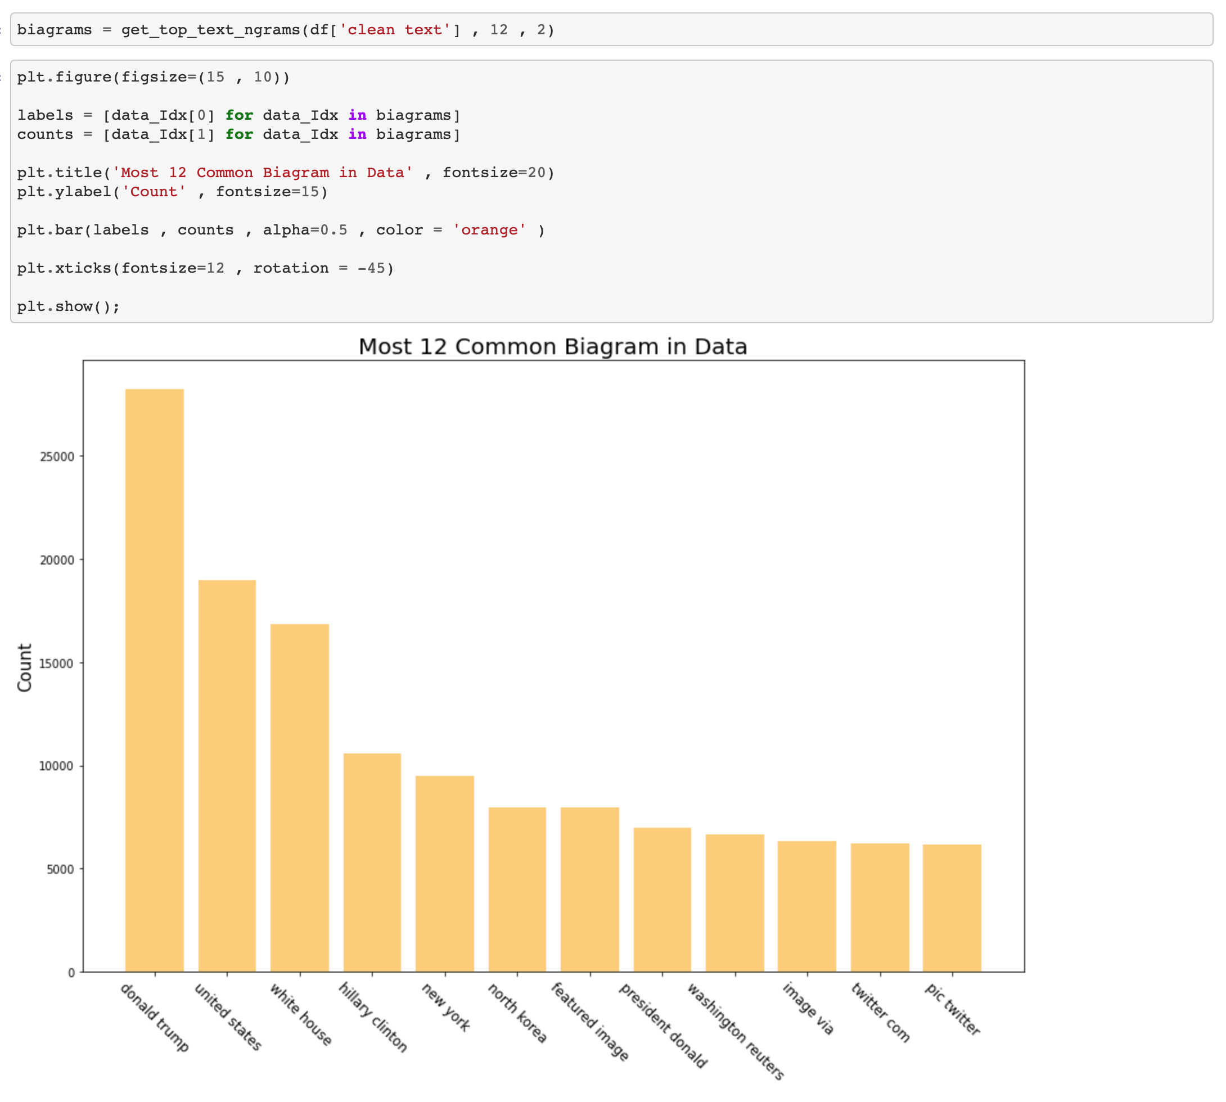This screenshot has width=1226, height=1102.
Task: Click the chart title text
Action: pos(552,346)
